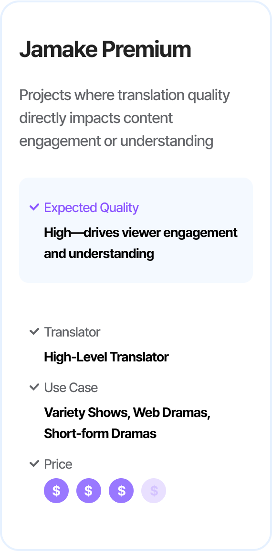Viewport: 272px width, 551px height.
Task: Click the Short-form Dramas text
Action: (100, 434)
